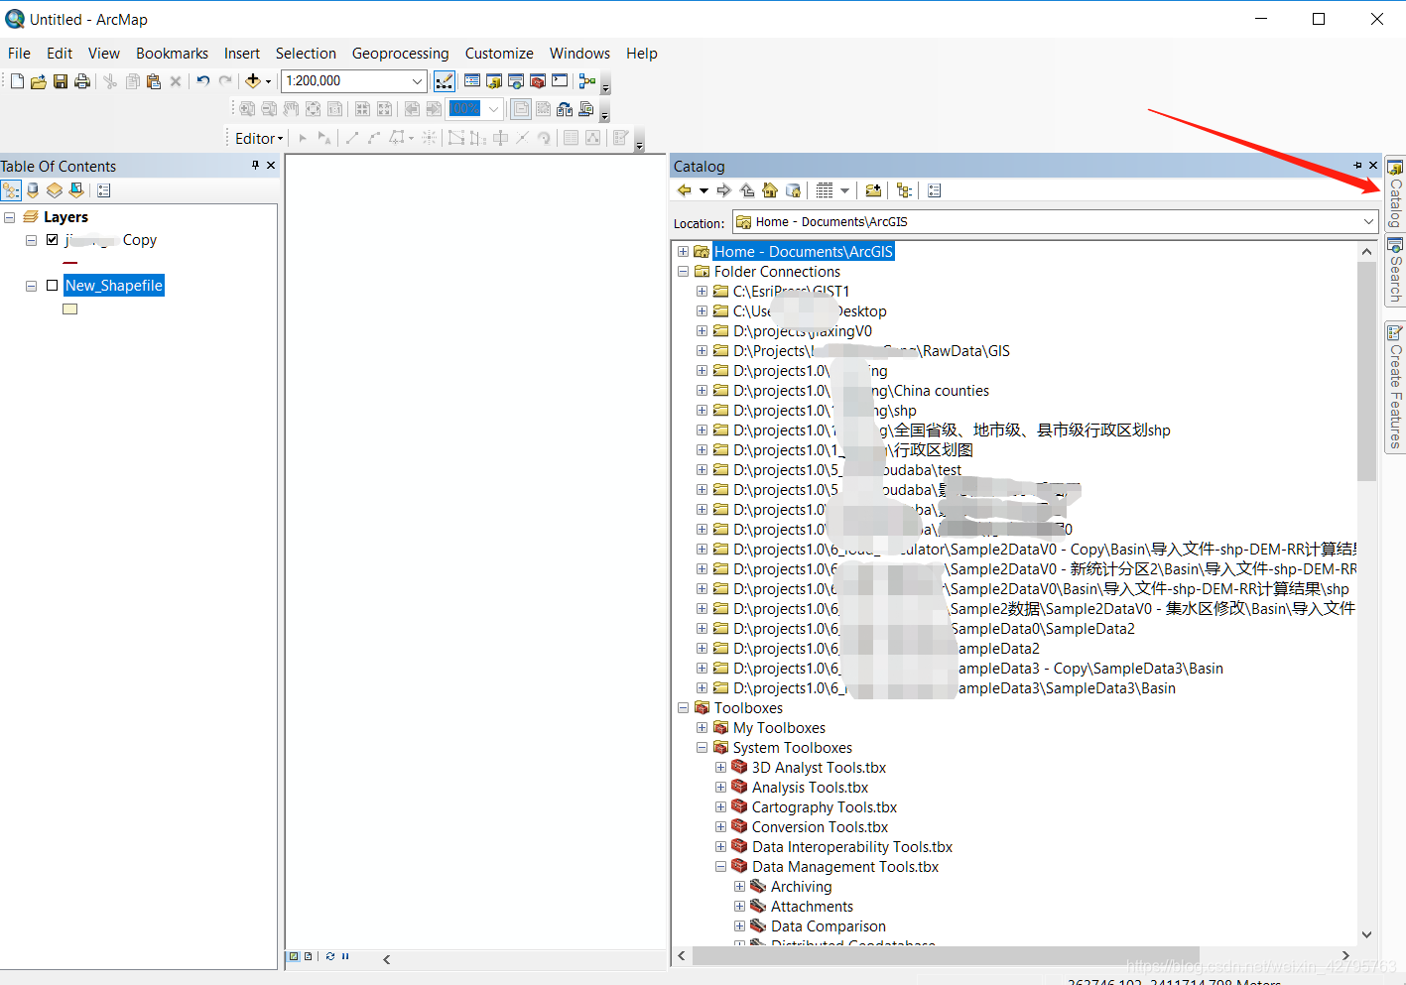1406x985 pixels.
Task: Collapse the Layers data frame
Action: click(10, 217)
